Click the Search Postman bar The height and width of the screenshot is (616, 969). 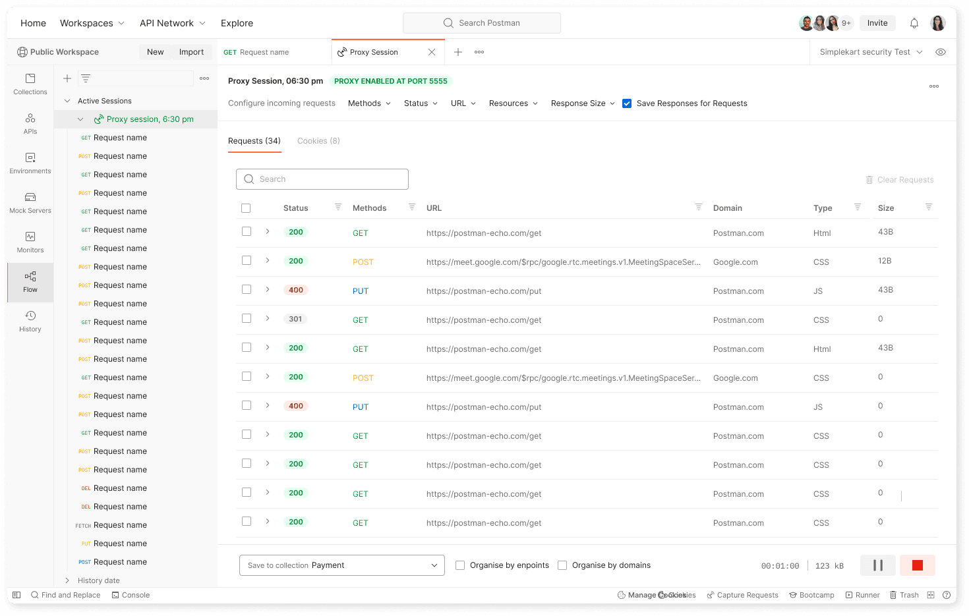click(482, 23)
